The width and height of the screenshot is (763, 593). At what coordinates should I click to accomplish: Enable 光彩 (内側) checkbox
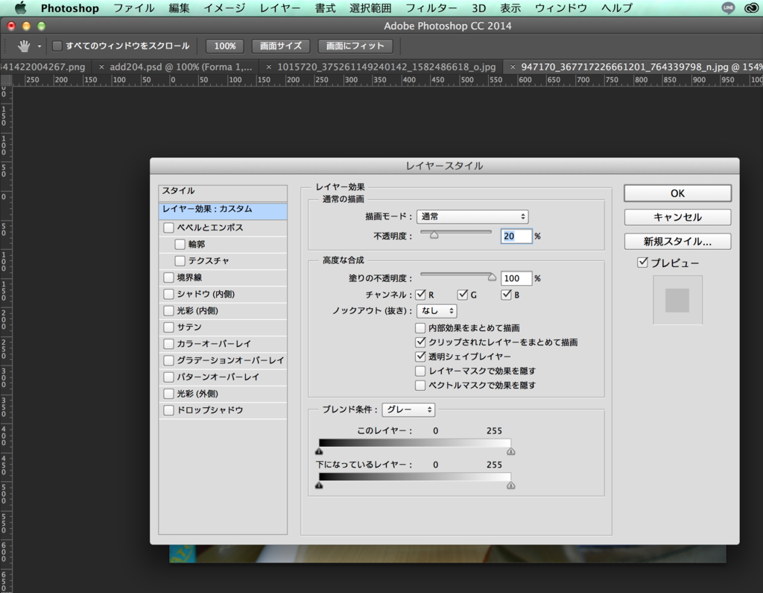pos(168,310)
